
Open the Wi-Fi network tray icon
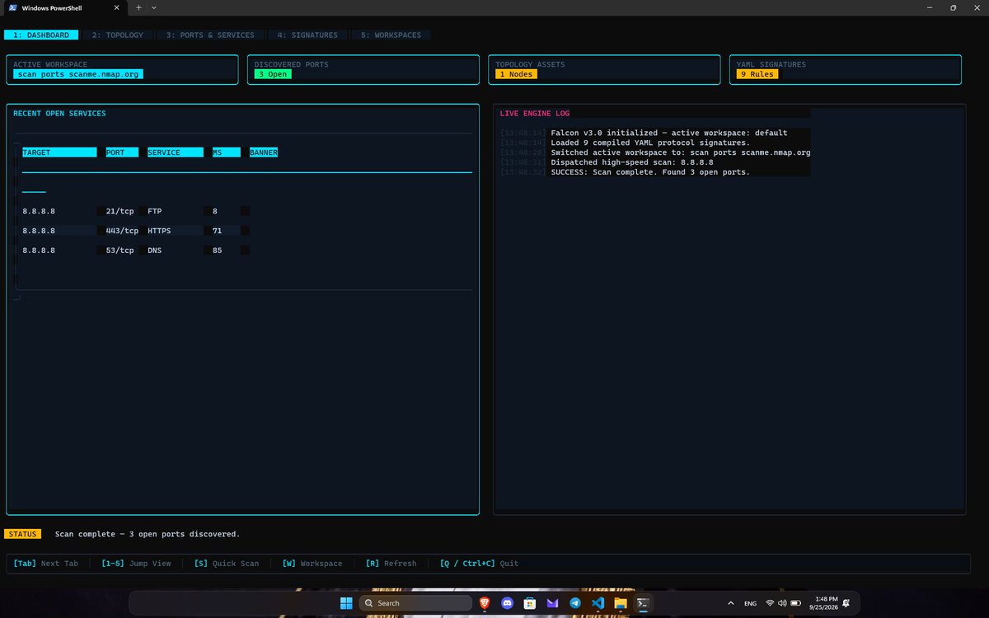point(770,603)
